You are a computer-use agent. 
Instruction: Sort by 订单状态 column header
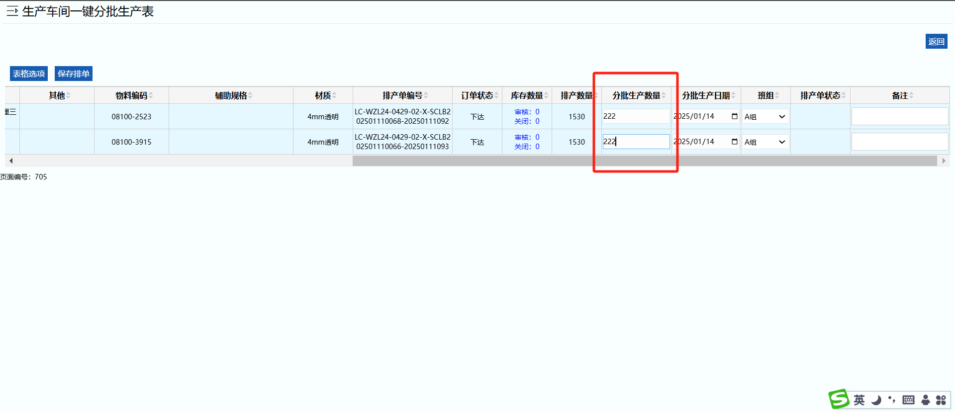pyautogui.click(x=477, y=95)
